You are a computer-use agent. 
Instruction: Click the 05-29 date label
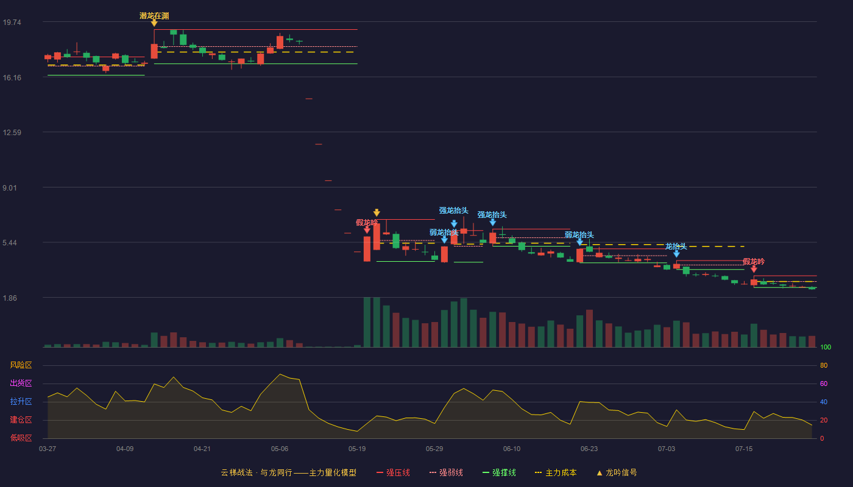pyautogui.click(x=434, y=449)
